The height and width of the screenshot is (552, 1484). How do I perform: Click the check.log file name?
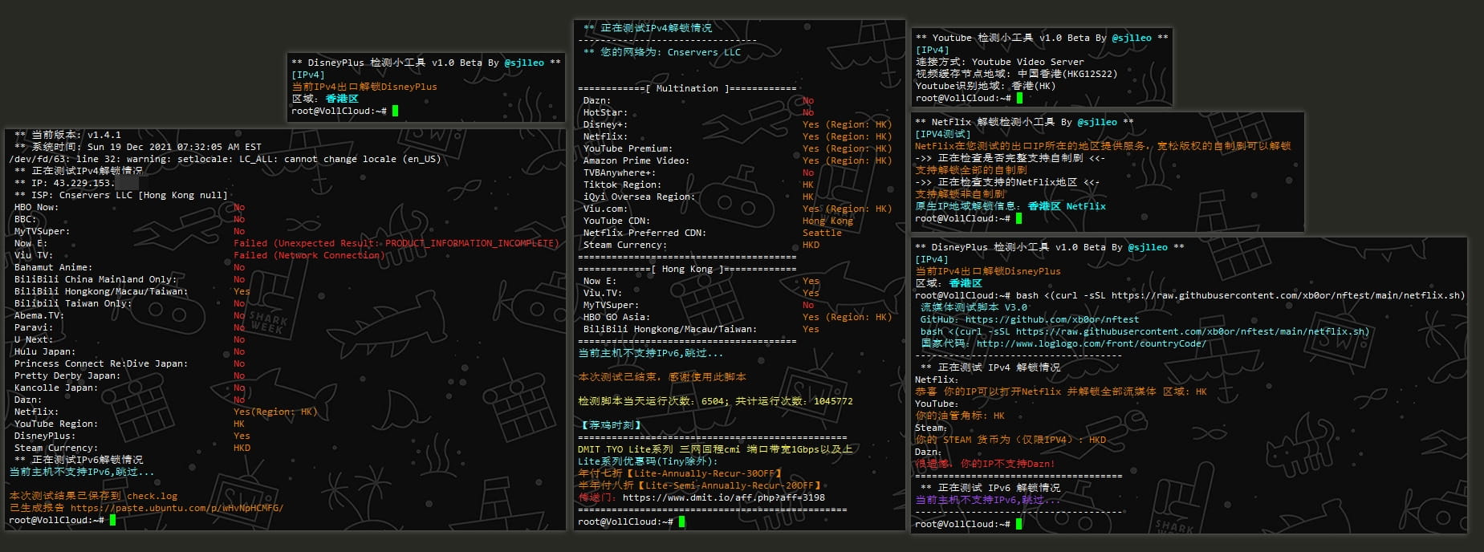tap(152, 496)
